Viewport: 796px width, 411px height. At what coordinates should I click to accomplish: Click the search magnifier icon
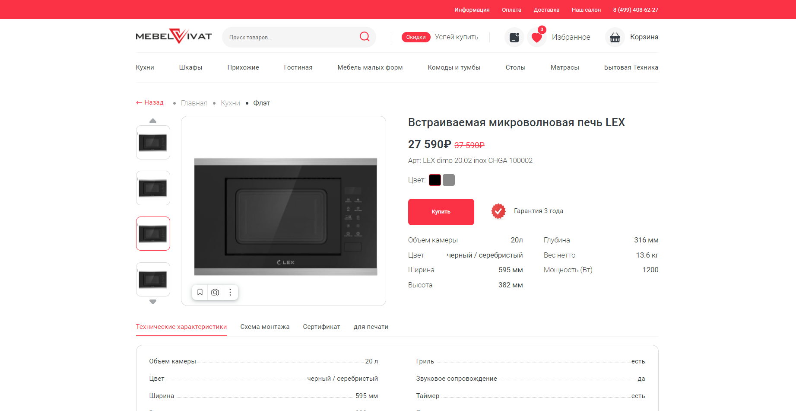(365, 37)
